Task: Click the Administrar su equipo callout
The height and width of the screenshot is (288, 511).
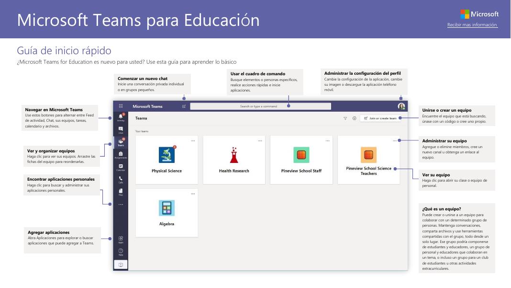Action: [456, 149]
